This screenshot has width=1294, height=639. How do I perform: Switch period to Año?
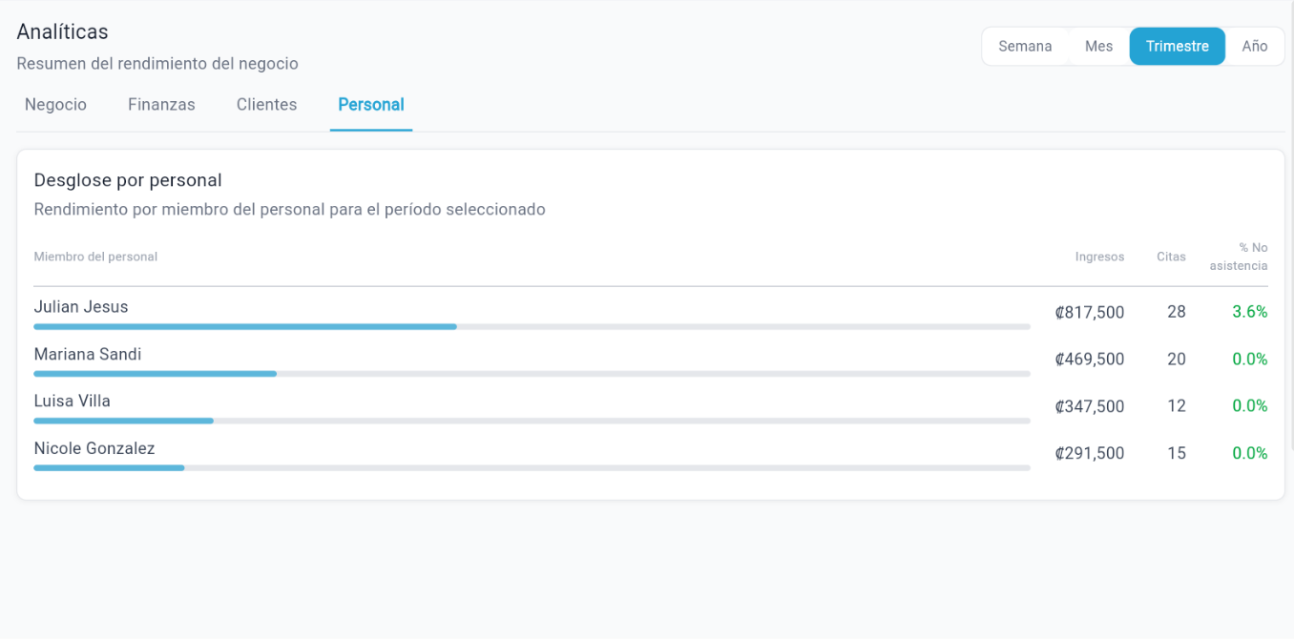point(1255,46)
